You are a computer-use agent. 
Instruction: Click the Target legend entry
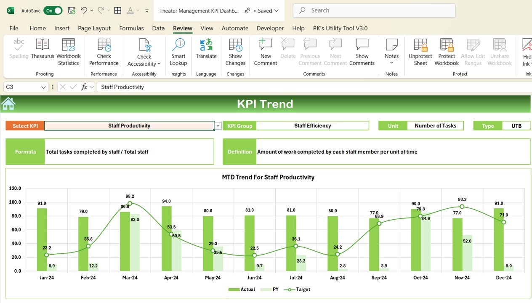point(297,290)
